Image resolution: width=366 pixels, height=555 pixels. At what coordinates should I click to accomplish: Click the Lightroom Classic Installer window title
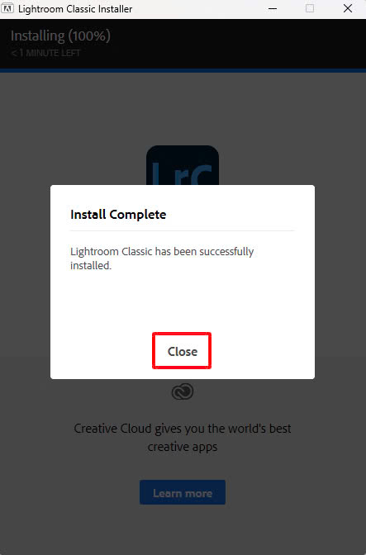(x=75, y=9)
